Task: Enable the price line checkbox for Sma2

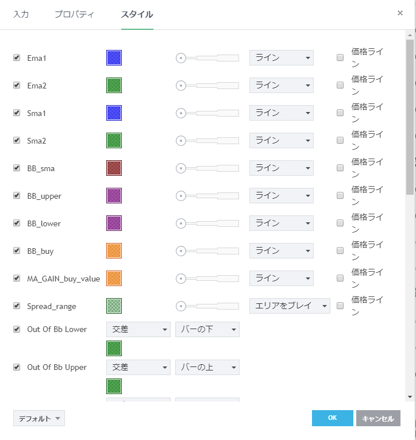Action: tap(340, 141)
